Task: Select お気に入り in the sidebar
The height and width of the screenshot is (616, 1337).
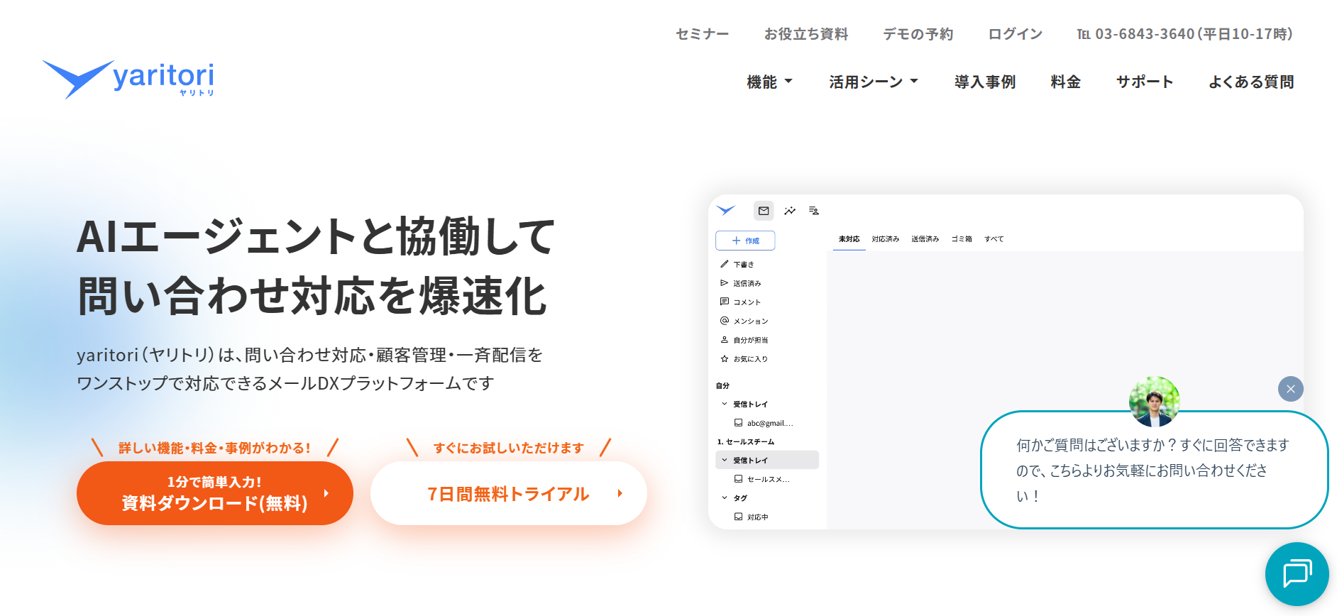Action: coord(751,359)
